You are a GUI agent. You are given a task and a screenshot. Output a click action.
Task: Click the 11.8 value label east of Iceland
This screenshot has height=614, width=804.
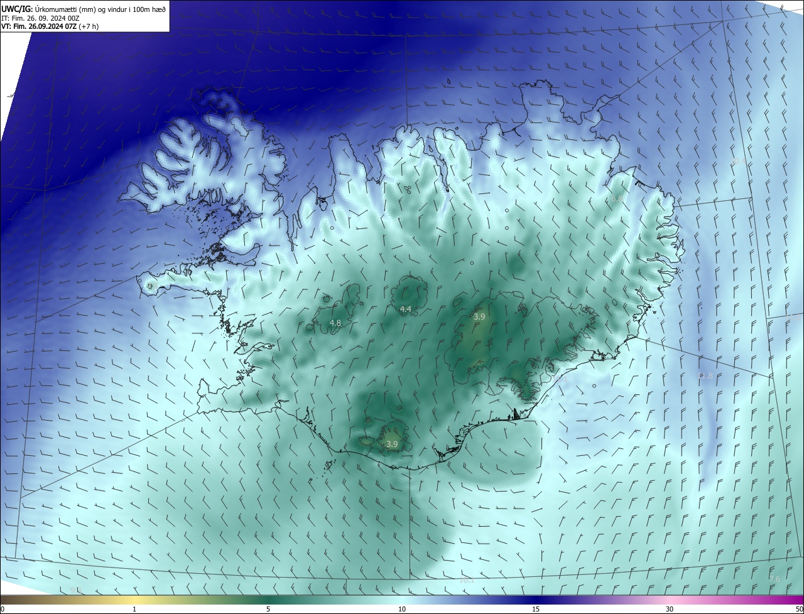[705, 376]
